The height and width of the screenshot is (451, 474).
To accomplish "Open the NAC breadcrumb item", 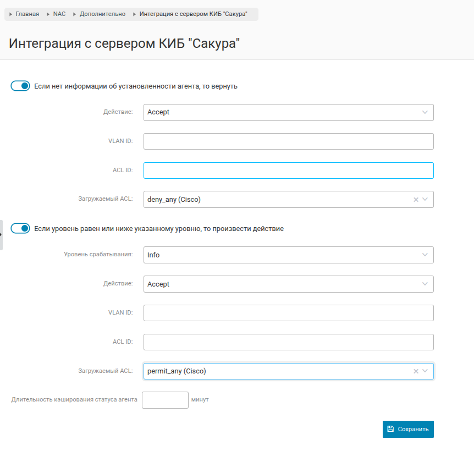I will tap(59, 14).
